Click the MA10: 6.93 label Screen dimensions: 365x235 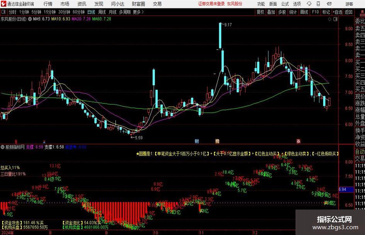61,19
